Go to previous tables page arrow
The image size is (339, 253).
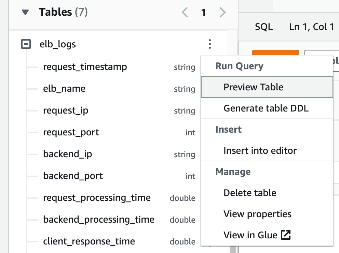tap(185, 12)
